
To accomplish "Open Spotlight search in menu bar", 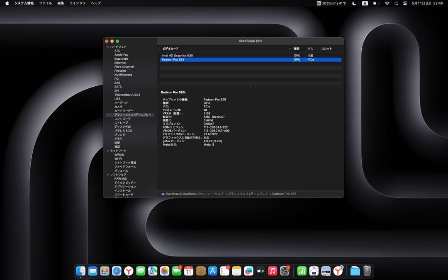I will point(396,3).
